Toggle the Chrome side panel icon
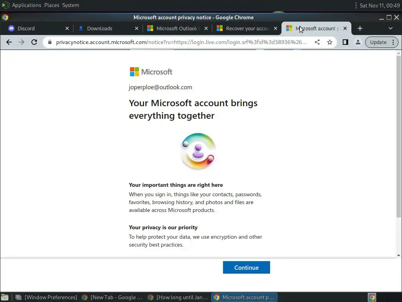 click(x=345, y=42)
